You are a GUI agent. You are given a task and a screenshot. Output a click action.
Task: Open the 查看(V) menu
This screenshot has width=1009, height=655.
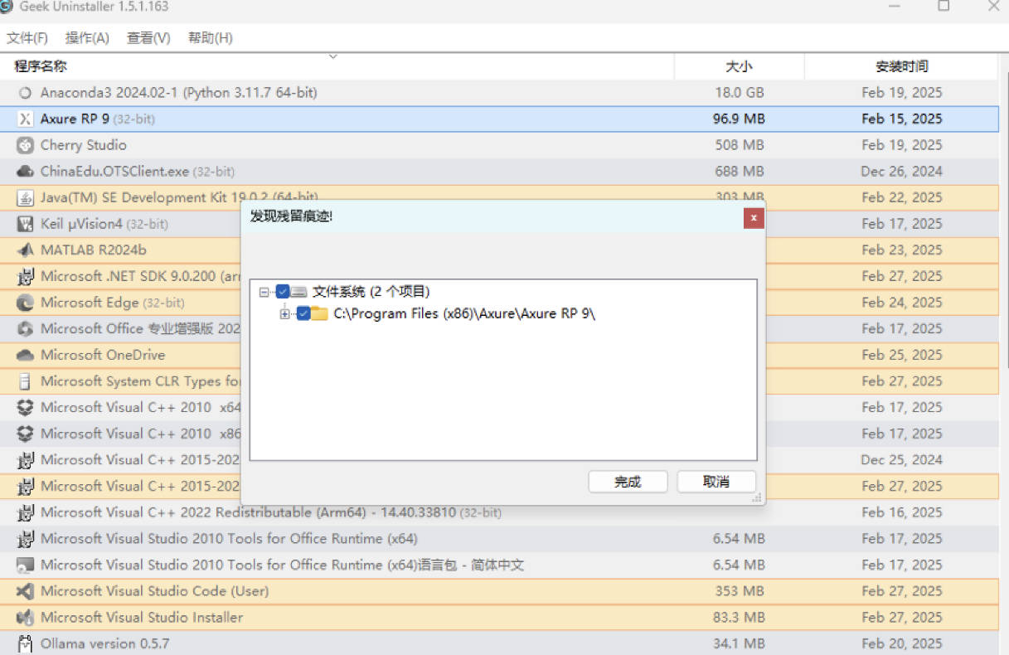148,38
